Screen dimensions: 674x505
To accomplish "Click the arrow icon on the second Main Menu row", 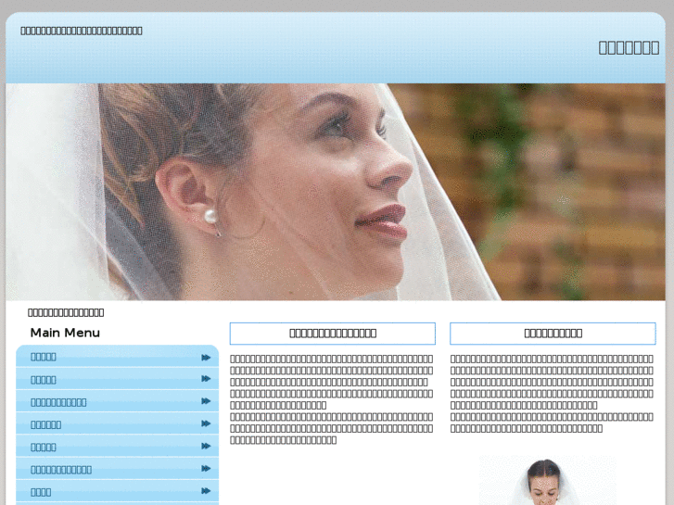I will (x=206, y=379).
